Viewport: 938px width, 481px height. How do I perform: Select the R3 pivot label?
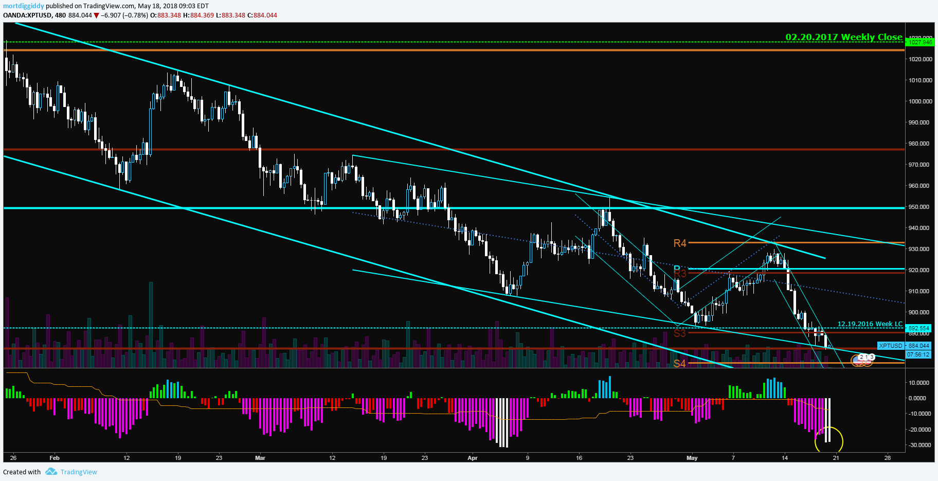pos(680,273)
